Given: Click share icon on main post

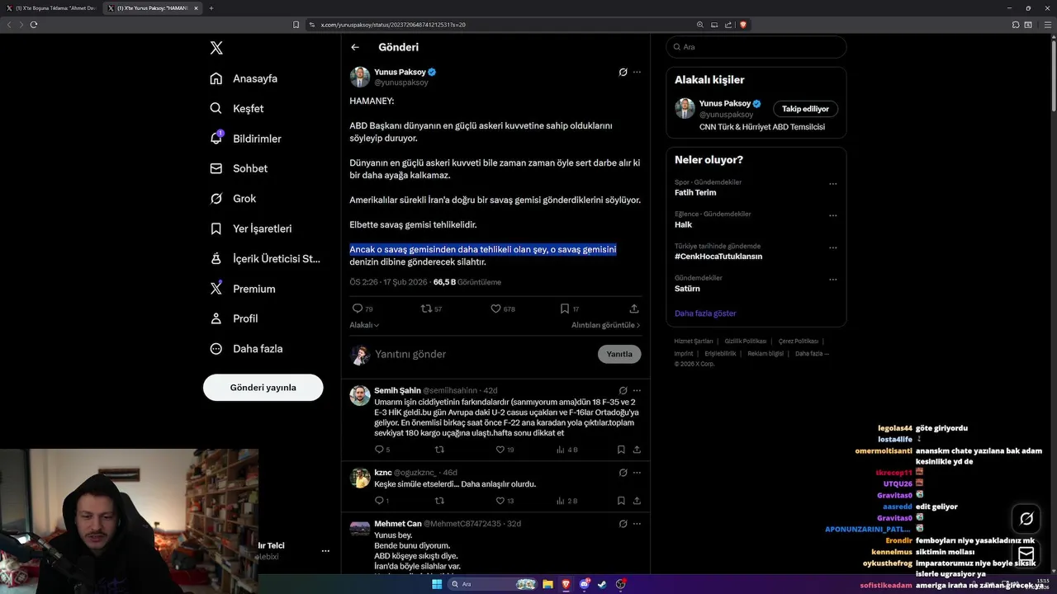Looking at the screenshot, I should point(634,309).
